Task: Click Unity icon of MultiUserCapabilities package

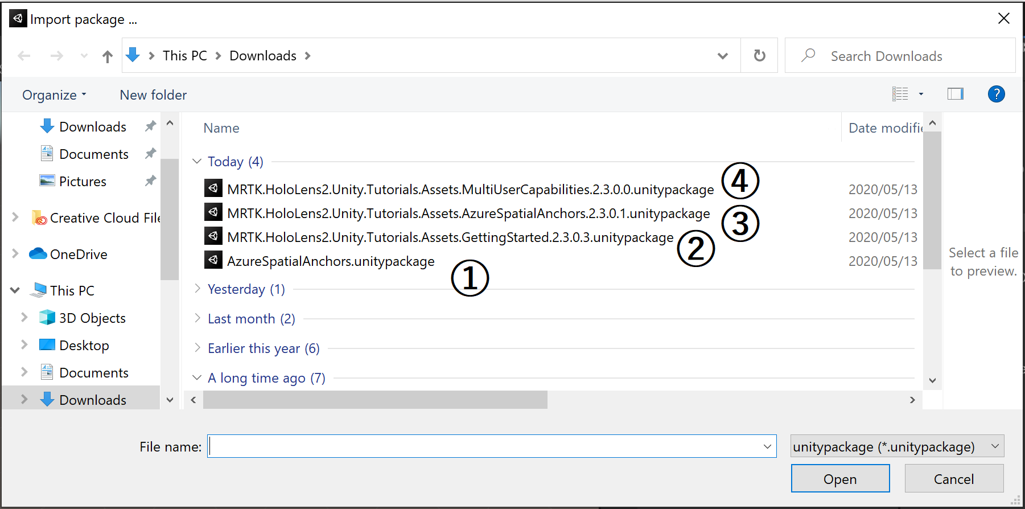Action: coord(213,187)
